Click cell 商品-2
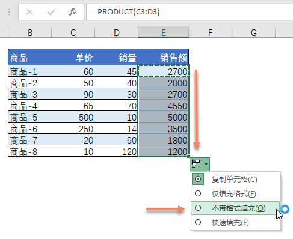Screen dimensions: 293x239 (x=30, y=83)
